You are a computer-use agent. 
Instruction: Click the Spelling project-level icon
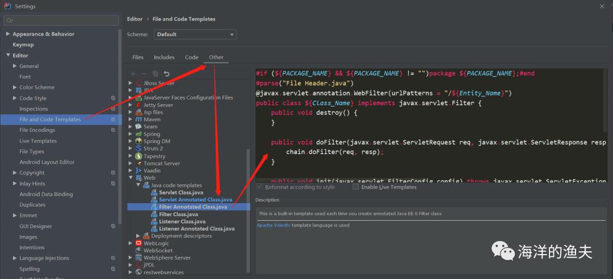(114, 269)
